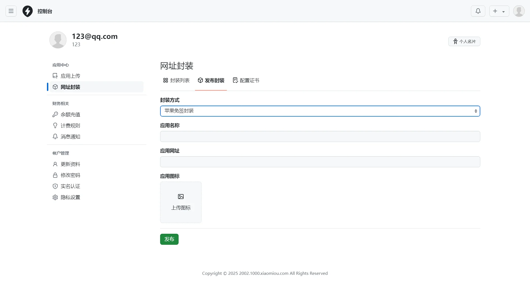530x293 pixels.
Task: Click the 控制台 lightning logo
Action: pos(27,11)
